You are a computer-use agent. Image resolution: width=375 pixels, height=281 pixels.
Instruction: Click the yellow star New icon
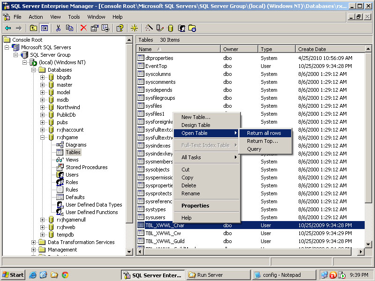point(135,28)
